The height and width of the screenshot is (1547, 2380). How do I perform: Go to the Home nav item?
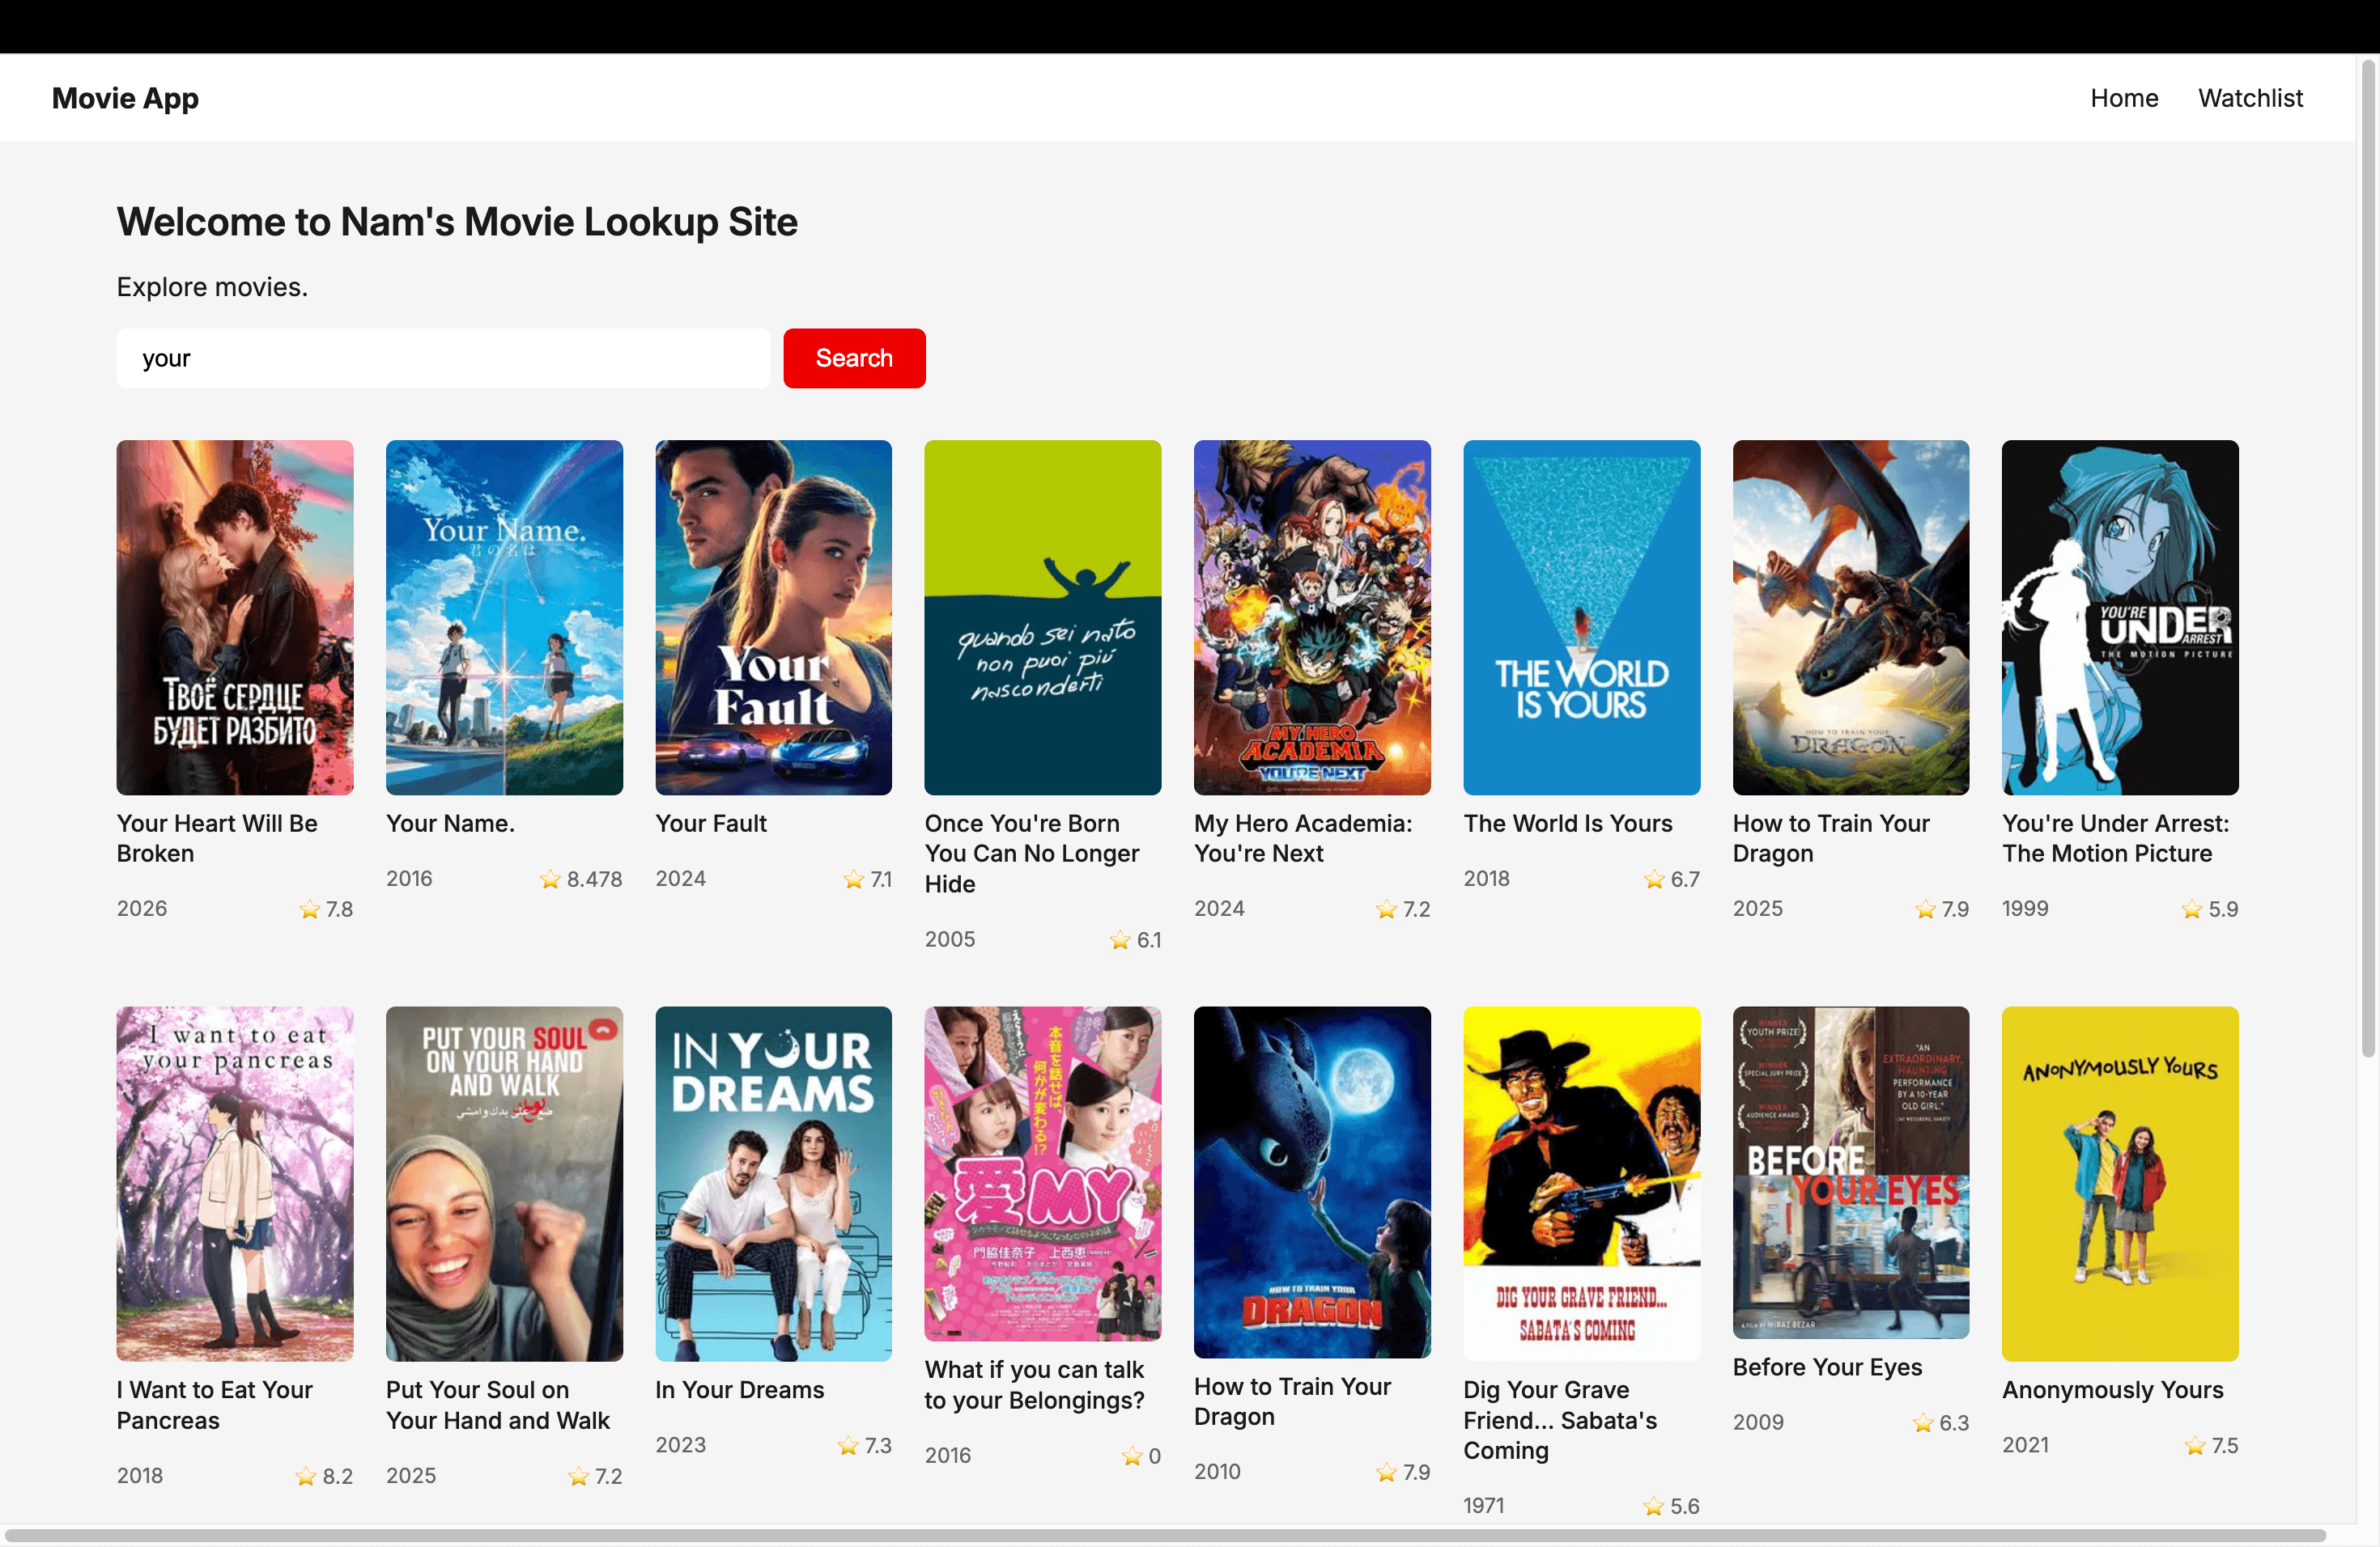click(2124, 98)
